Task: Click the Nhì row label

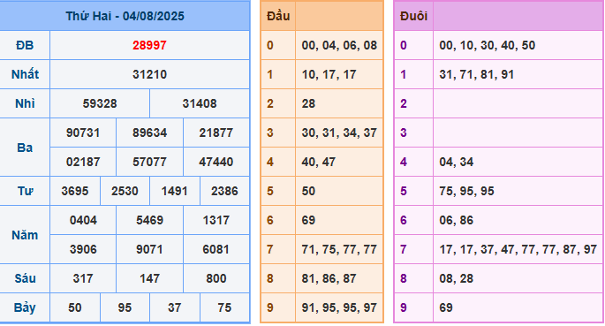Action: coord(25,103)
